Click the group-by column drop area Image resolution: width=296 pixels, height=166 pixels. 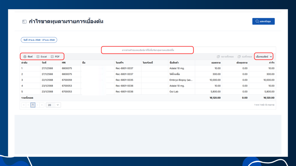click(x=148, y=50)
